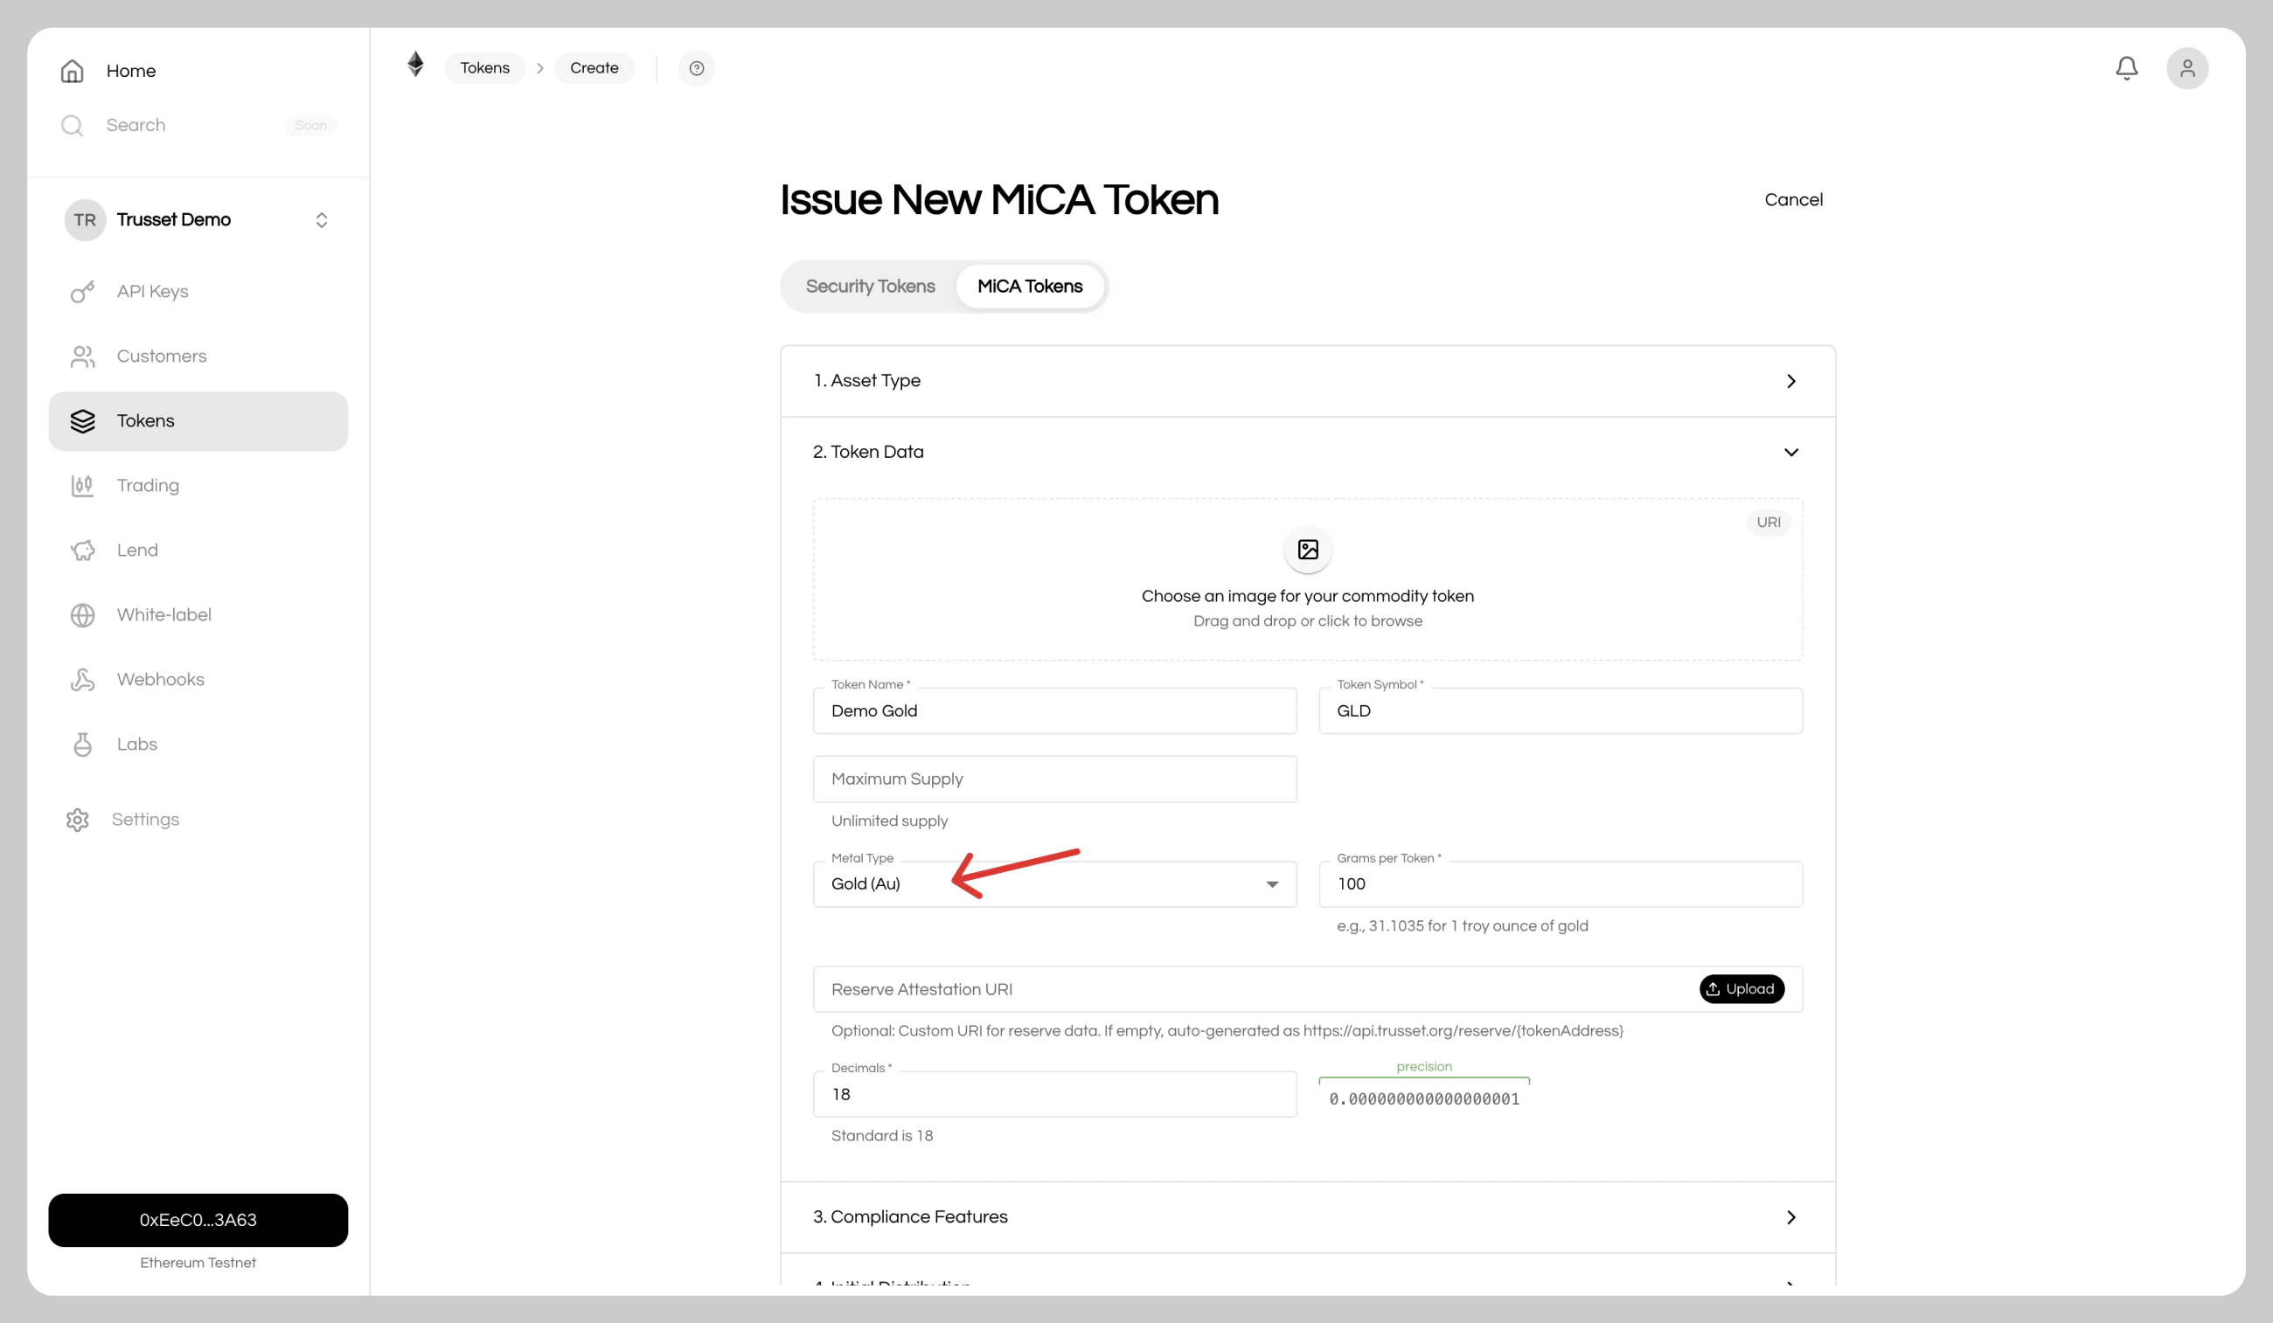This screenshot has height=1323, width=2273.
Task: Switch to the Security Tokens tab
Action: (x=870, y=286)
